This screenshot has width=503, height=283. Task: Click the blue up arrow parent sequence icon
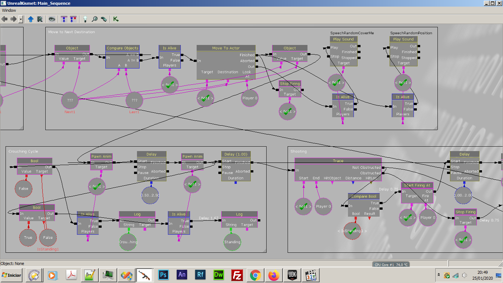tap(31, 19)
